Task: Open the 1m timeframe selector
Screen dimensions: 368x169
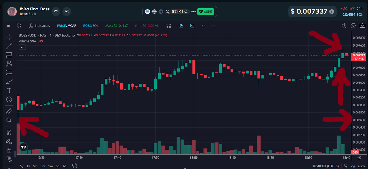Action: click(8, 26)
